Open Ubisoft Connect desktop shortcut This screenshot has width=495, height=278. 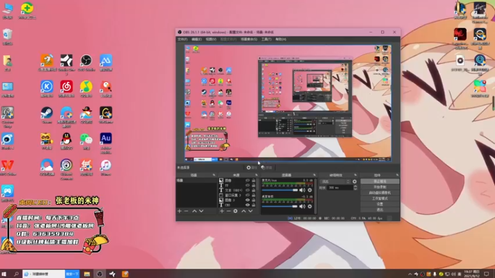(66, 169)
